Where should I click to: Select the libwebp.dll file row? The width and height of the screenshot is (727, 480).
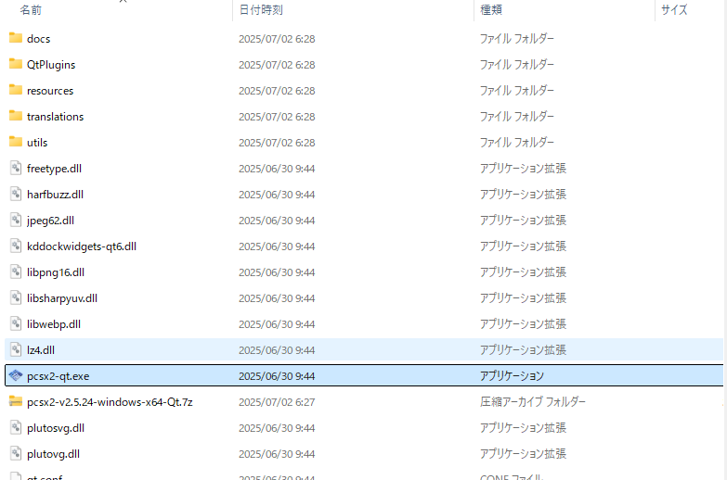[x=364, y=324]
